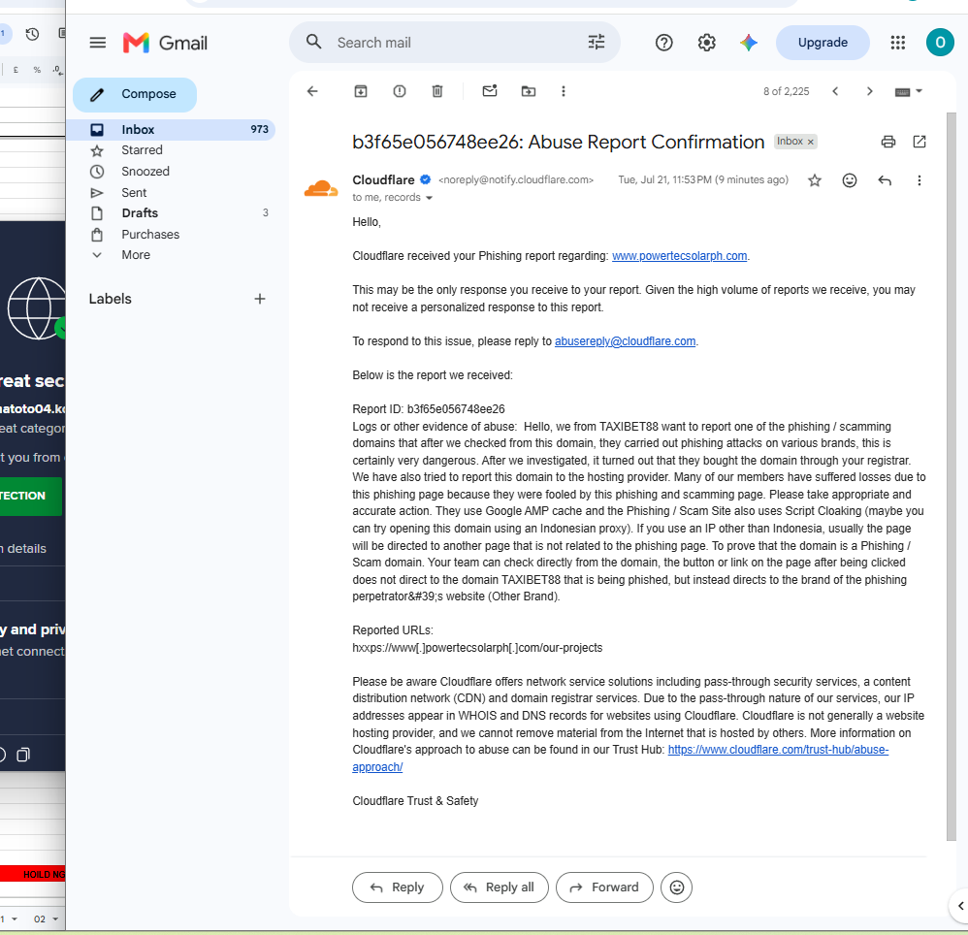Go to newer message arrow
The image size is (968, 935).
pos(835,91)
